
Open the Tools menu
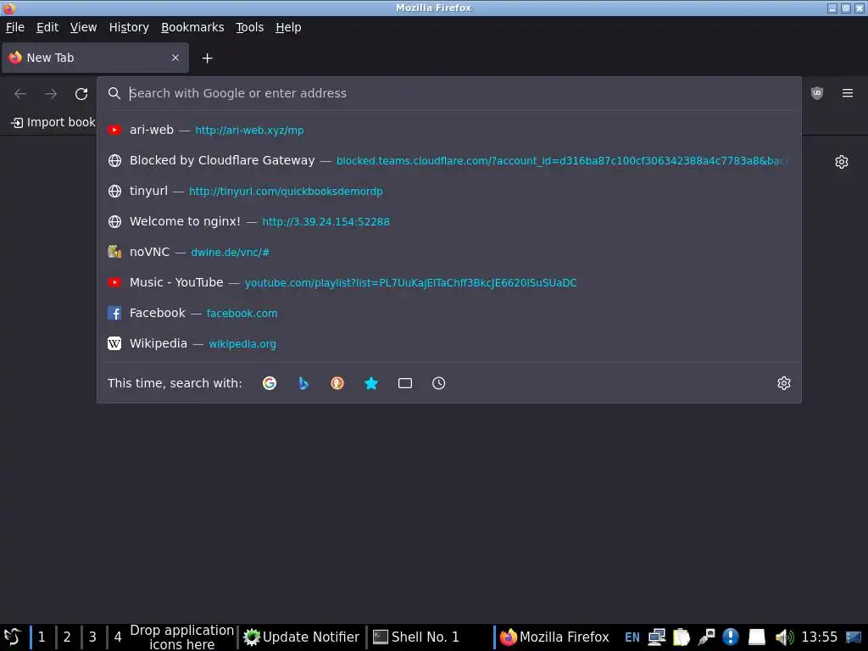(x=249, y=27)
